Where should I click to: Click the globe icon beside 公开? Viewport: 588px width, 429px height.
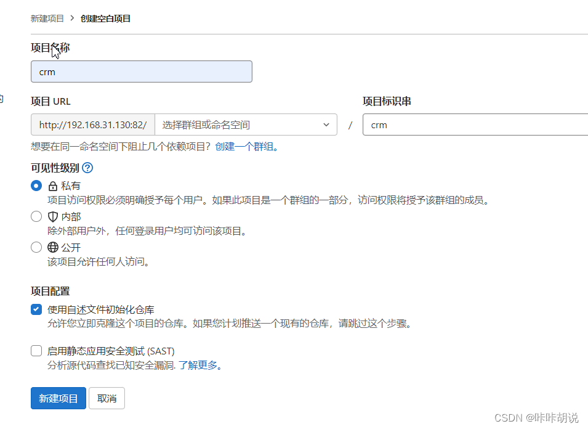(x=52, y=247)
